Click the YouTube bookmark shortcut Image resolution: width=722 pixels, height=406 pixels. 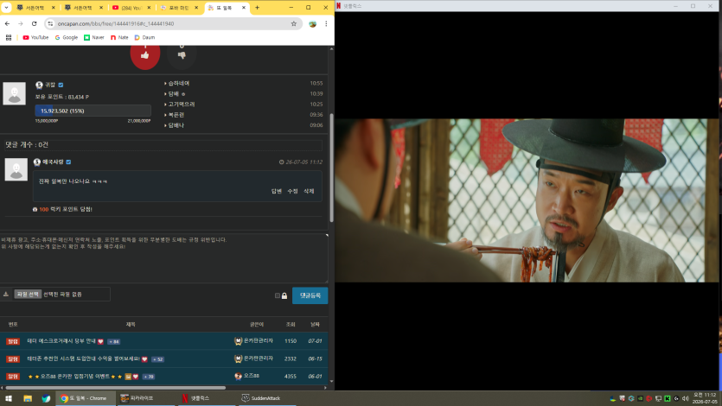35,38
